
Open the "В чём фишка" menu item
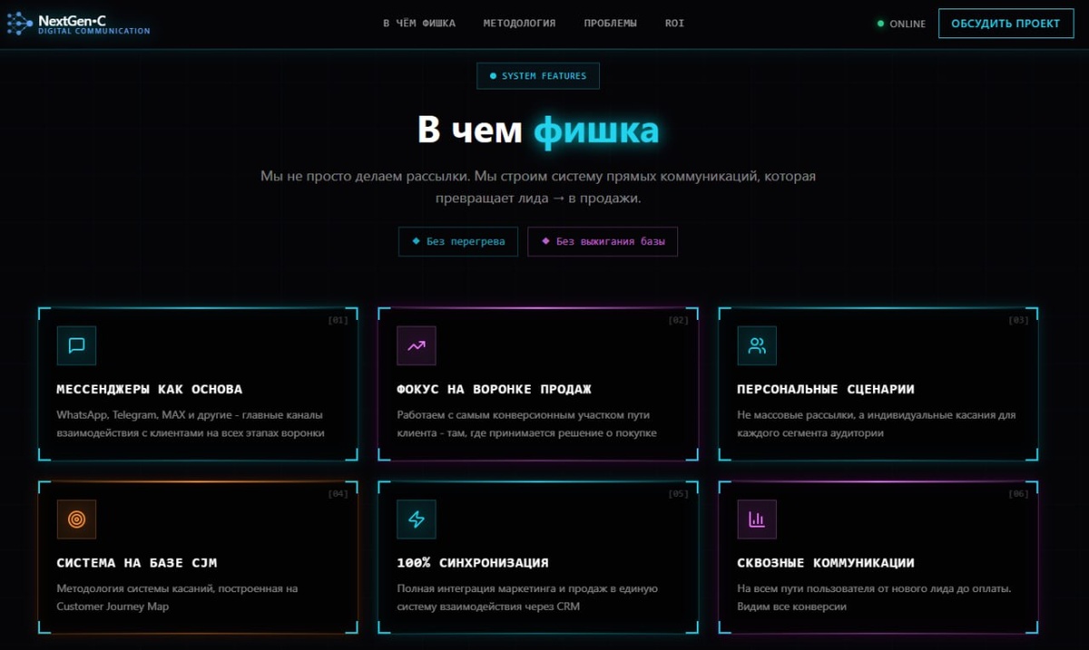click(419, 24)
